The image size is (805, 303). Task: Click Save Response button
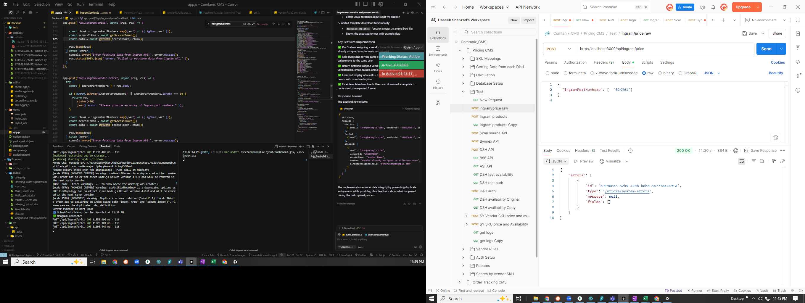(760, 151)
